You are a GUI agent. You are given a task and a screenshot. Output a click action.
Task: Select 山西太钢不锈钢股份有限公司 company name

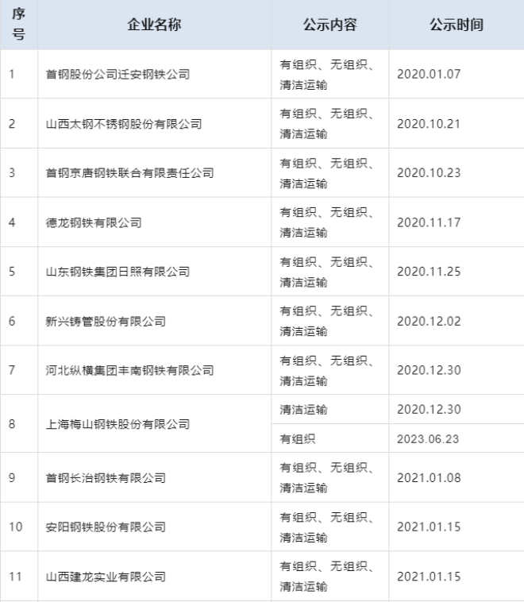123,124
